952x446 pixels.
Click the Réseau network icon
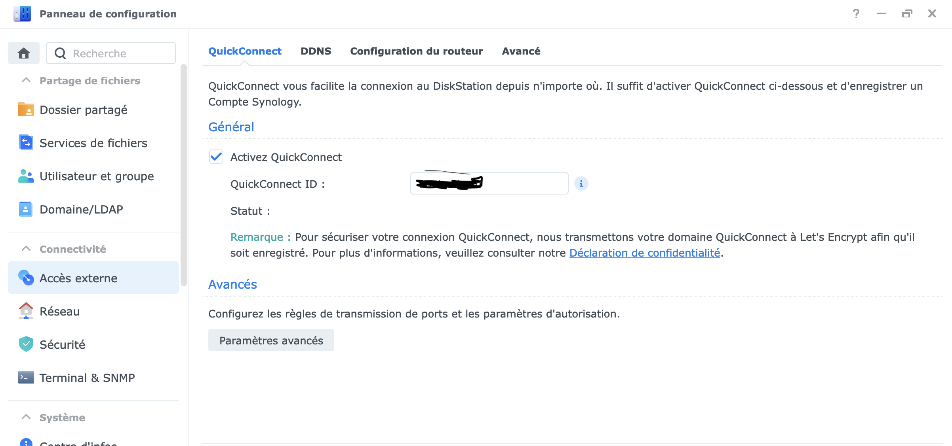tap(26, 311)
